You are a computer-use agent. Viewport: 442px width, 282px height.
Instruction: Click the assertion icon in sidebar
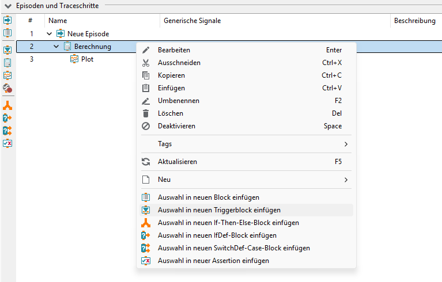point(7,143)
